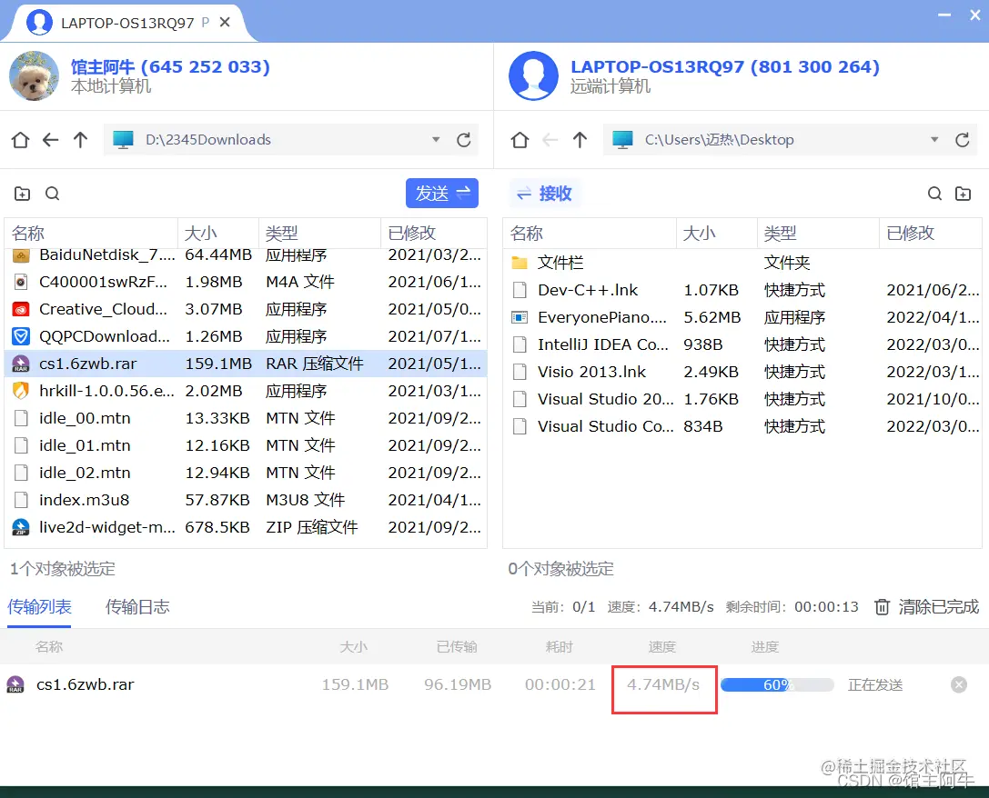The image size is (989, 798).
Task: Select the 传输列表 tab
Action: (39, 606)
